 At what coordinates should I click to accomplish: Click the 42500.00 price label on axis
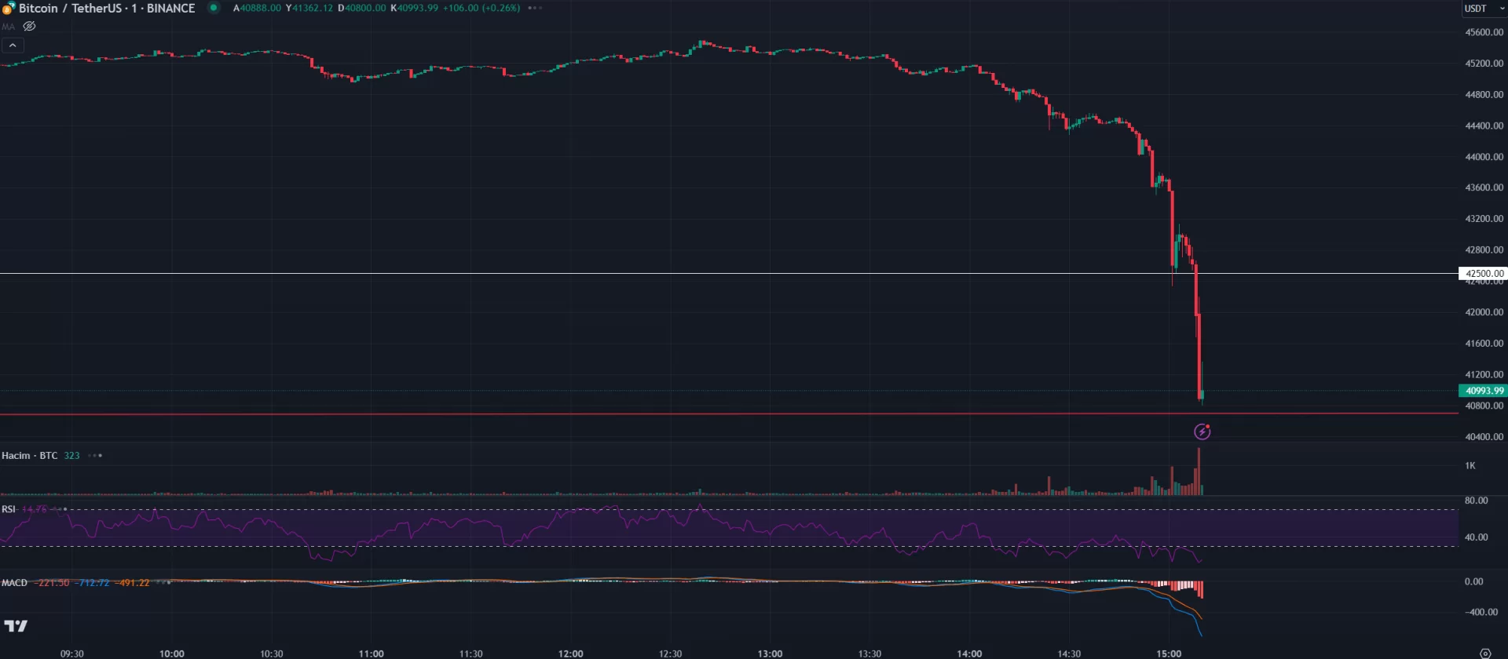pyautogui.click(x=1483, y=274)
